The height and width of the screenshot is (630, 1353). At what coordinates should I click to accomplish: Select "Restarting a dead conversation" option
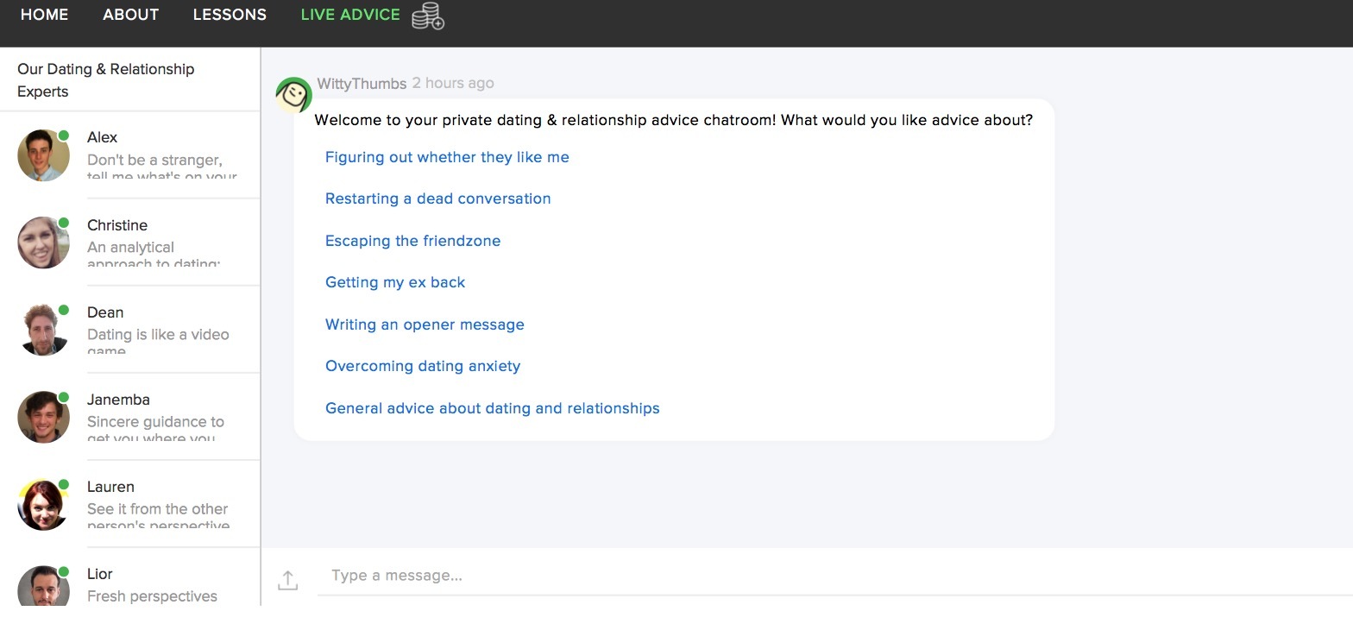point(437,198)
